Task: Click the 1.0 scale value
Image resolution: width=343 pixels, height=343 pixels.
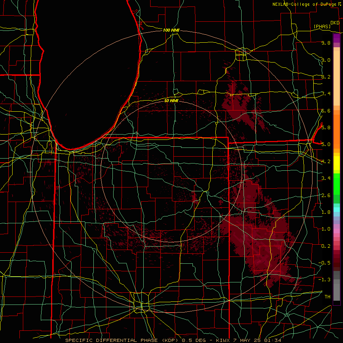Action: (326, 229)
